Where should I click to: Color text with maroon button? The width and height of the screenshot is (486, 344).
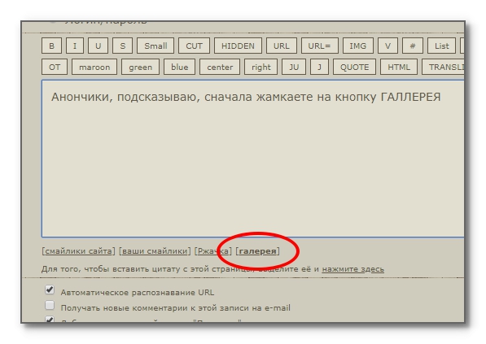coord(94,67)
